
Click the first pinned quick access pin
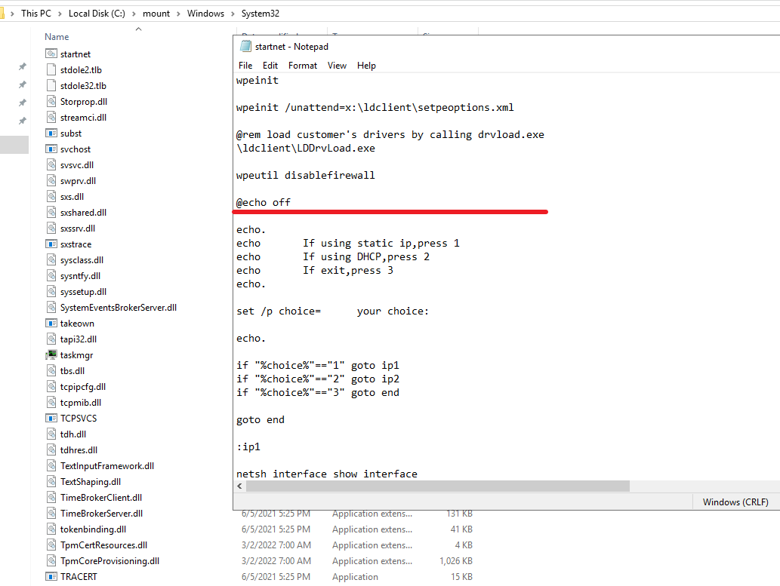point(23,66)
